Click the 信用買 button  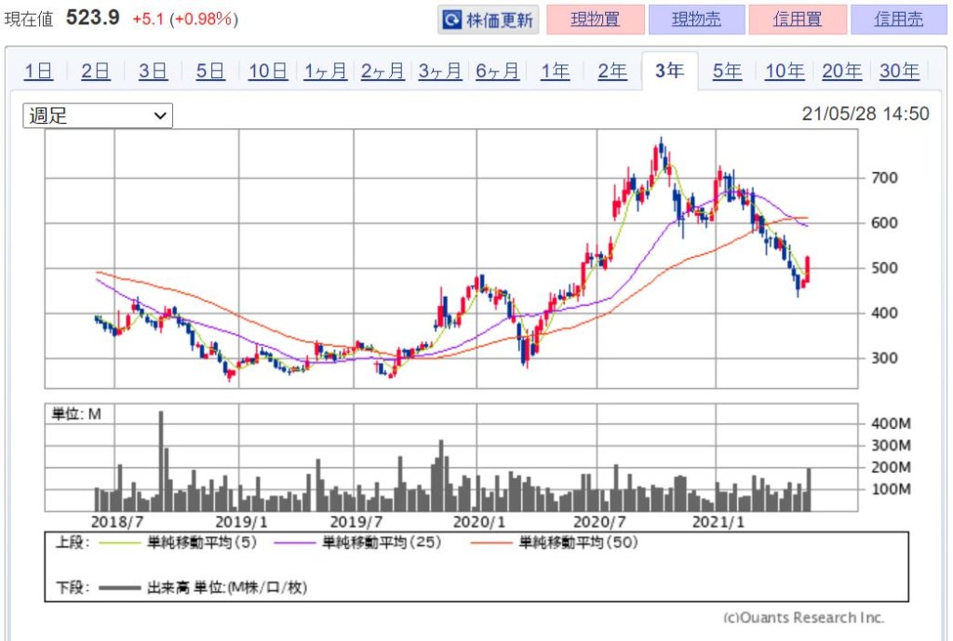click(x=797, y=20)
